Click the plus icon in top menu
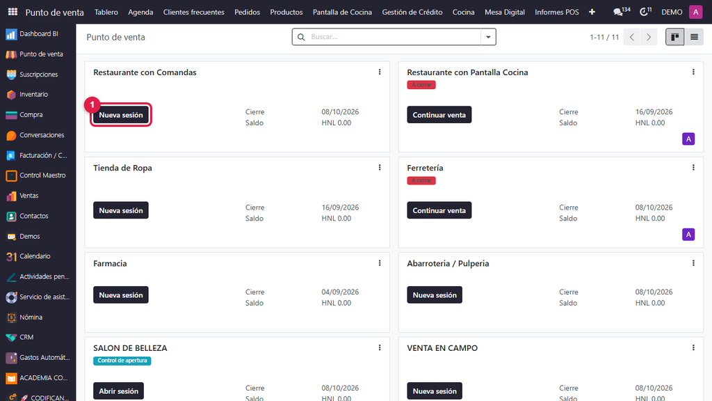 [592, 13]
